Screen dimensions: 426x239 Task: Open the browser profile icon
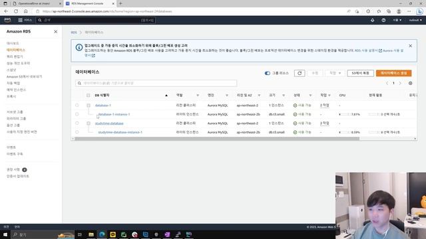tap(399, 11)
